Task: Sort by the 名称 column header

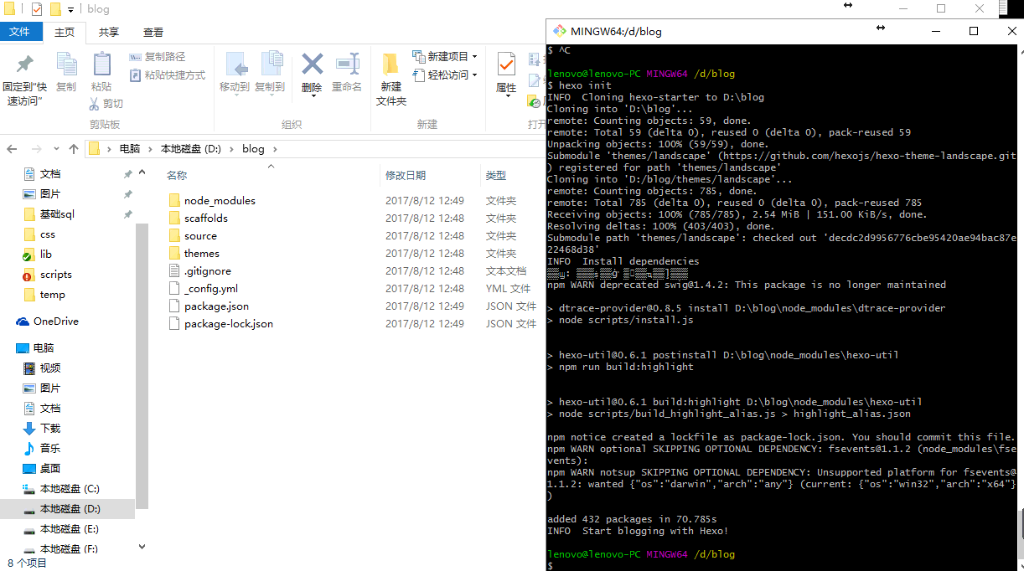Action: click(x=177, y=175)
